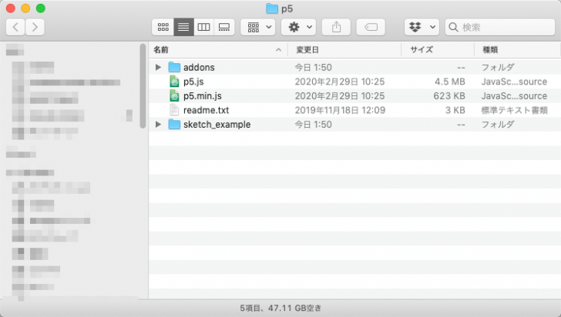The height and width of the screenshot is (317, 561).
Task: Expand the addons folder disclosure triangle
Action: [158, 67]
